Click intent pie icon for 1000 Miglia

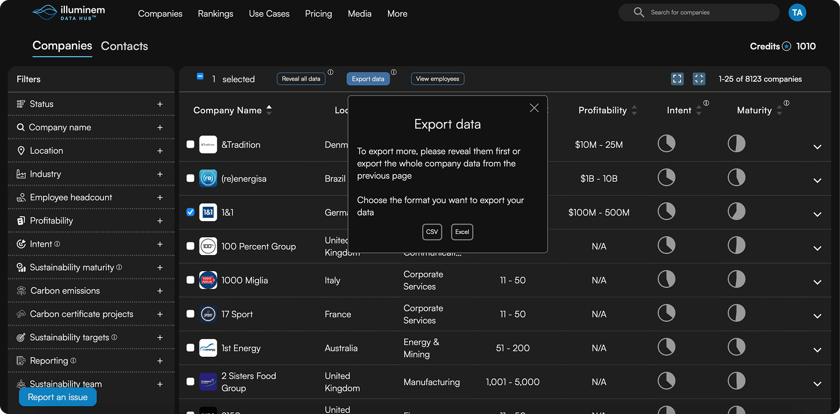click(x=667, y=279)
